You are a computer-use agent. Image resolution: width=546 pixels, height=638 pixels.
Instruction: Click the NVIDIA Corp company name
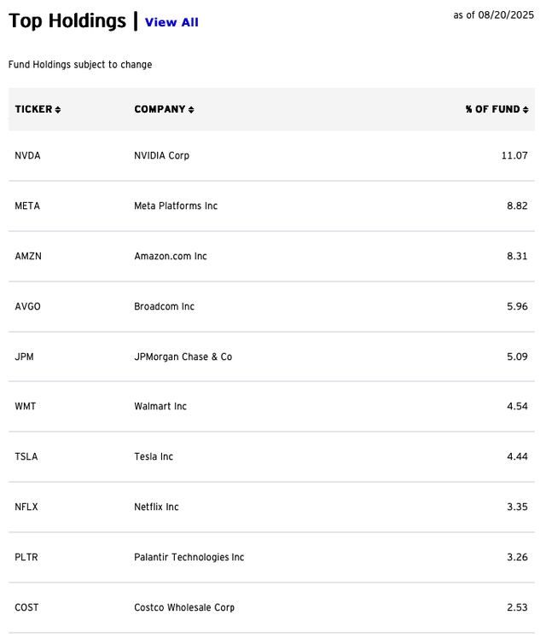(x=161, y=155)
